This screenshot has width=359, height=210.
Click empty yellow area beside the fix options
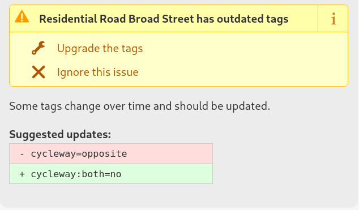[245, 59]
